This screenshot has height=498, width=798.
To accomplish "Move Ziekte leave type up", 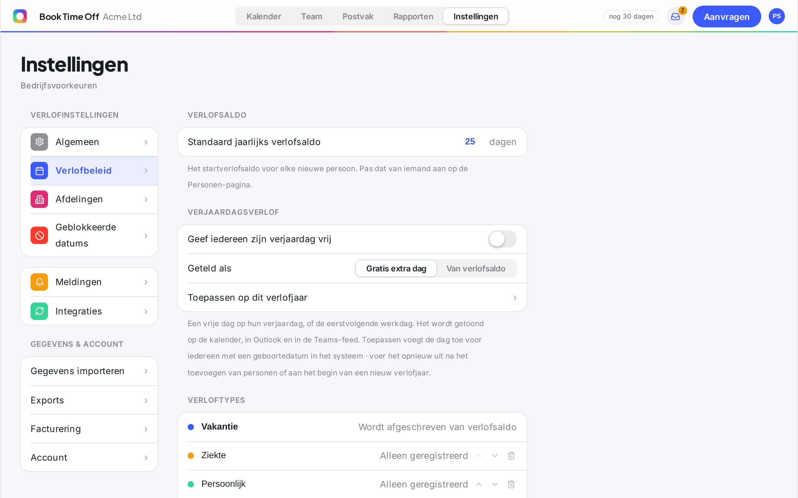I will click(x=479, y=455).
